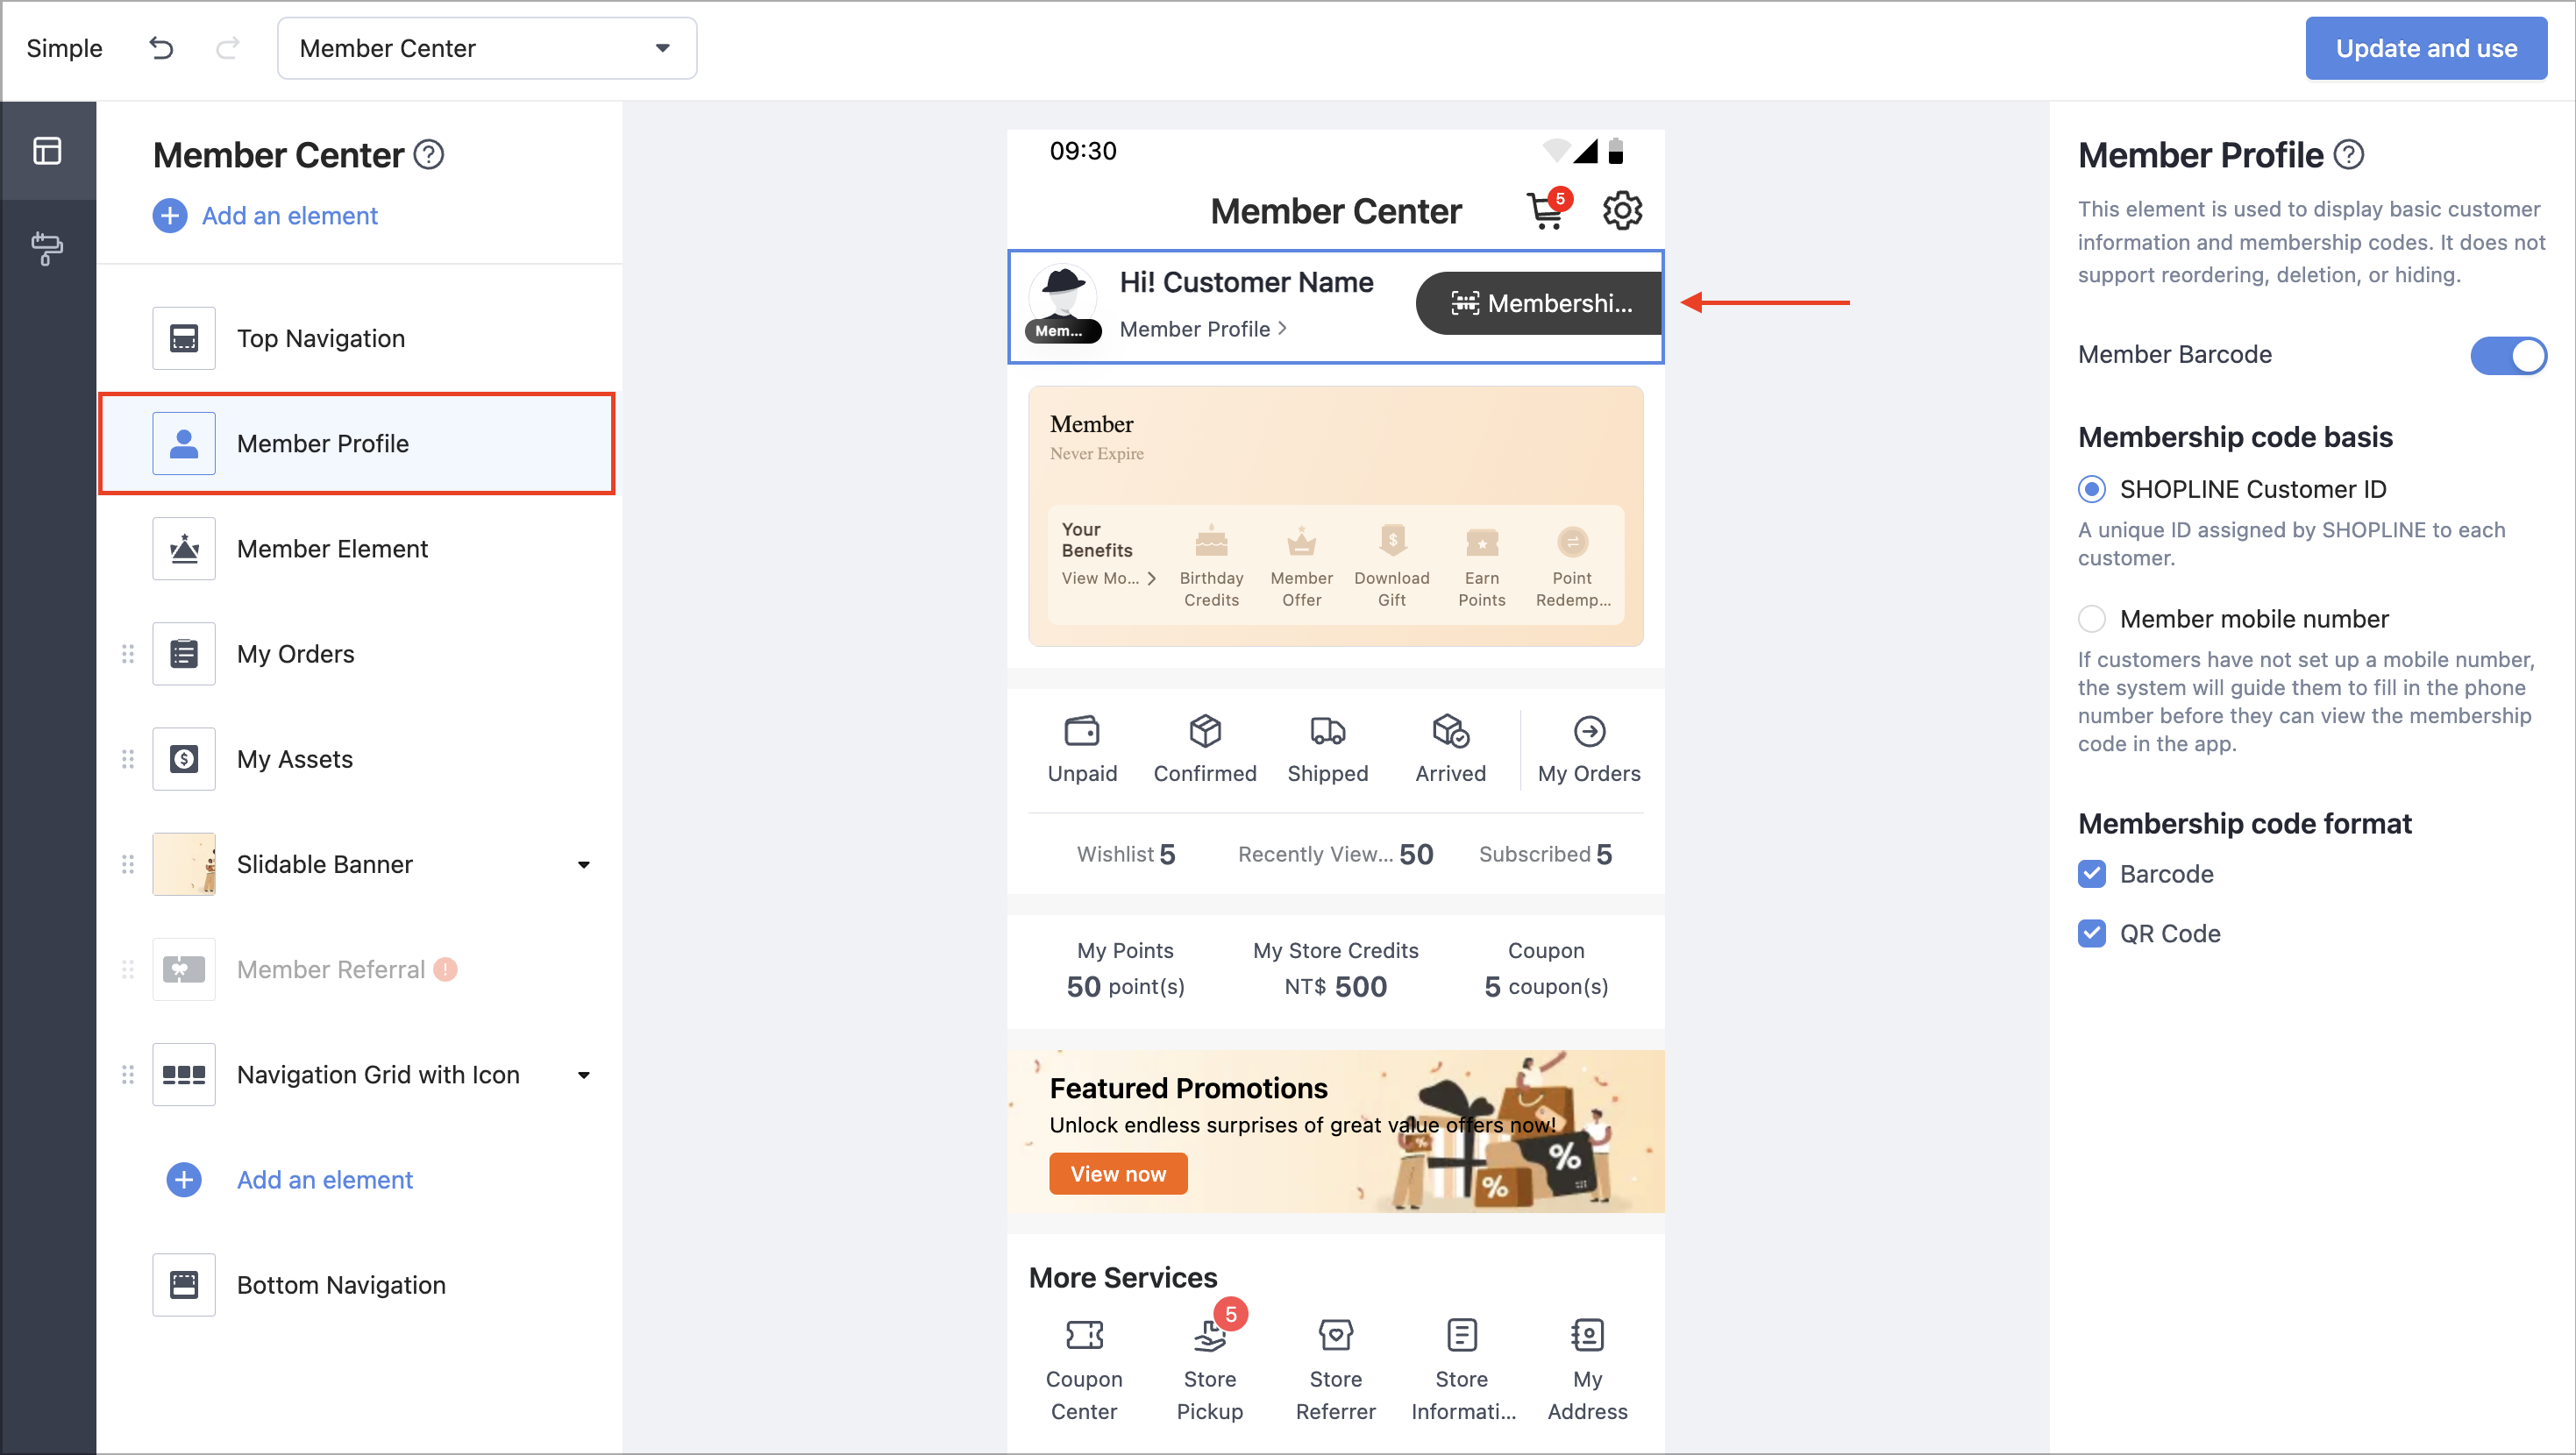2576x1455 pixels.
Task: Click the Update and use button
Action: (2425, 48)
